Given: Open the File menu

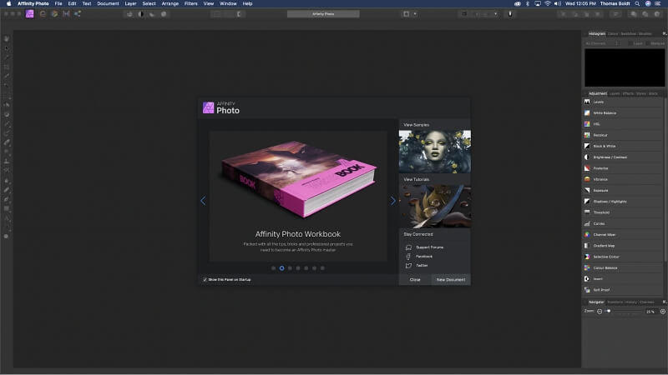Looking at the screenshot, I should pyautogui.click(x=58, y=3).
